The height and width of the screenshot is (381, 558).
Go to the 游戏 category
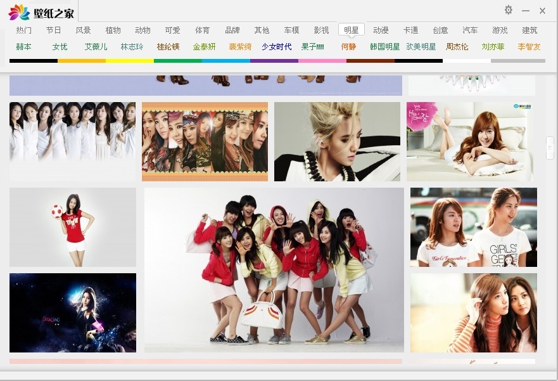pos(500,30)
